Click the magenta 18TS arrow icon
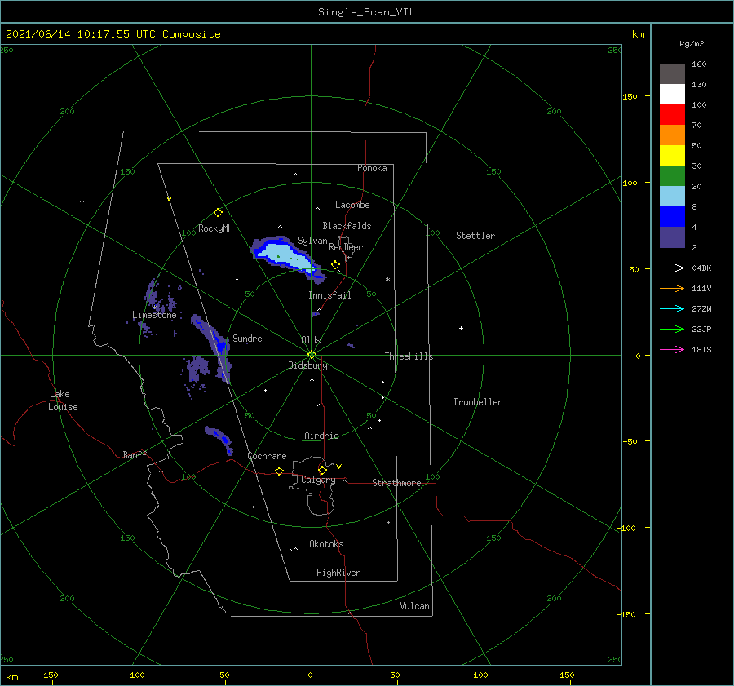This screenshot has height=686, width=734. pyautogui.click(x=672, y=349)
